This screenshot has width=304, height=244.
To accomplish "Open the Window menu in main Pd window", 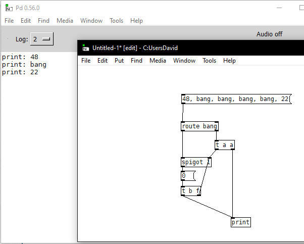I will (x=91, y=21).
